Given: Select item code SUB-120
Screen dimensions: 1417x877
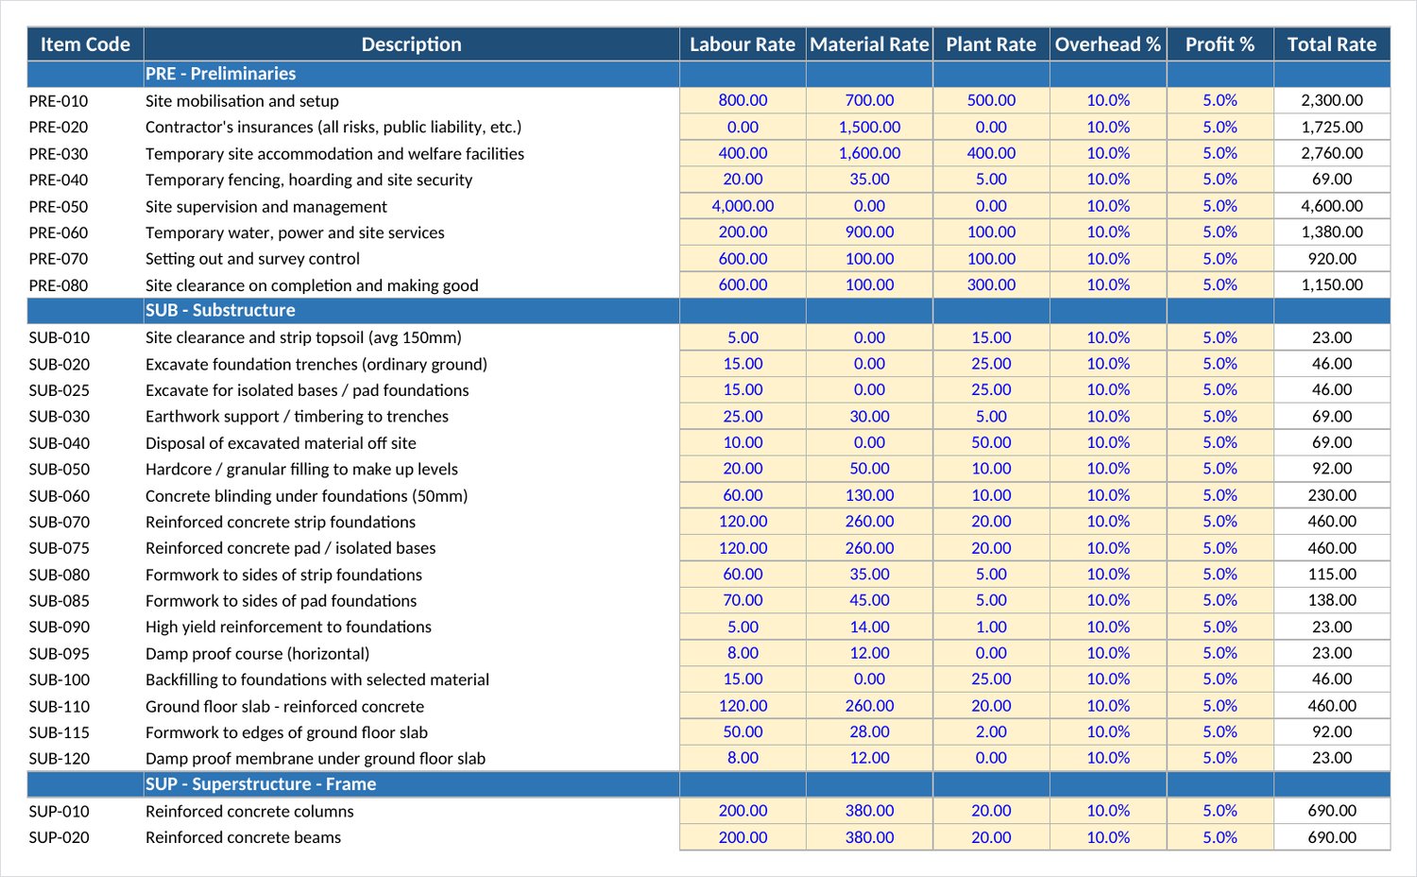Looking at the screenshot, I should coord(59,759).
